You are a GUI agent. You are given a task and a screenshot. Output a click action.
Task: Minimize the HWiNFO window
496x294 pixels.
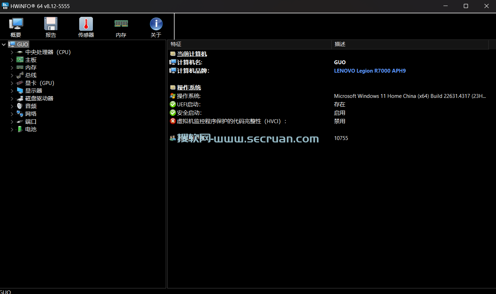(x=446, y=6)
